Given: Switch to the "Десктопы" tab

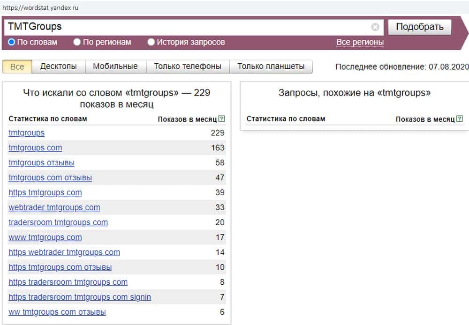Looking at the screenshot, I should [x=58, y=66].
